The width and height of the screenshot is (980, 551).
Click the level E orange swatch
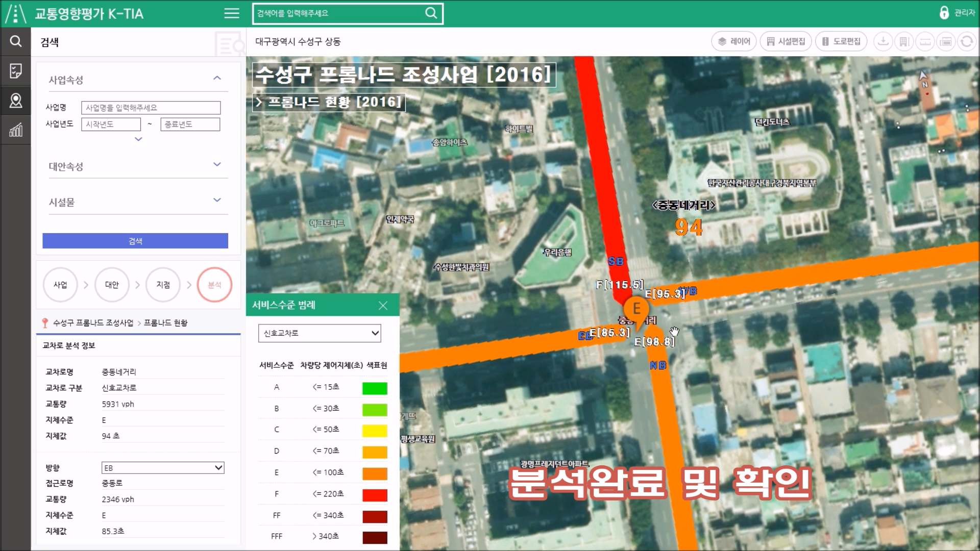(x=375, y=473)
